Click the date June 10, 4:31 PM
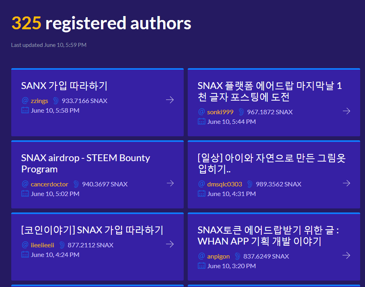Screen dimensions: 365x287 pos(232,194)
